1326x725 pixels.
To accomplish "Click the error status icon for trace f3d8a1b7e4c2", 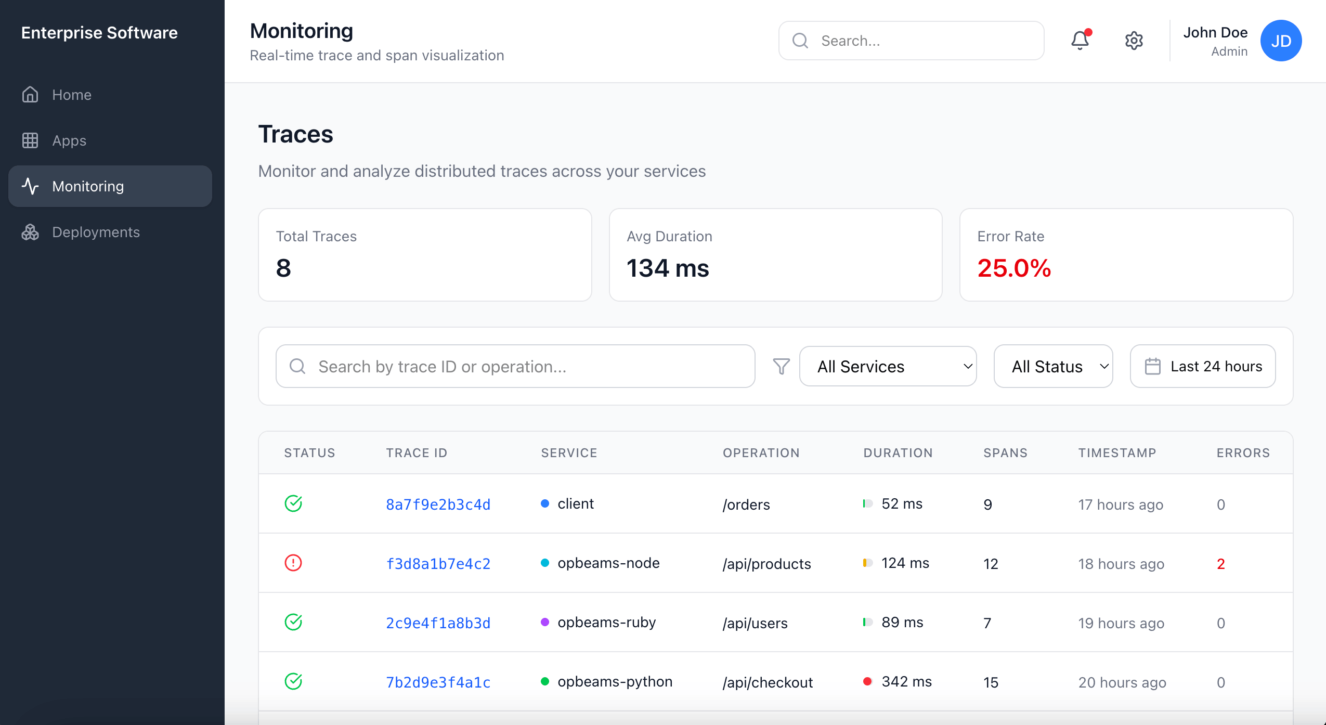I will pos(294,563).
